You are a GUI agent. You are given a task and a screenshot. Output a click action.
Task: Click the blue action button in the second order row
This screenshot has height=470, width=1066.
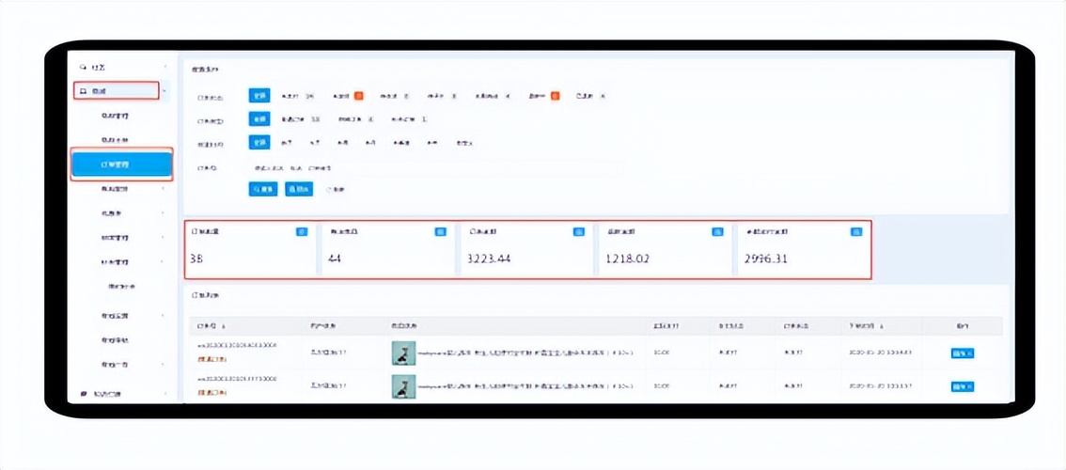[963, 386]
